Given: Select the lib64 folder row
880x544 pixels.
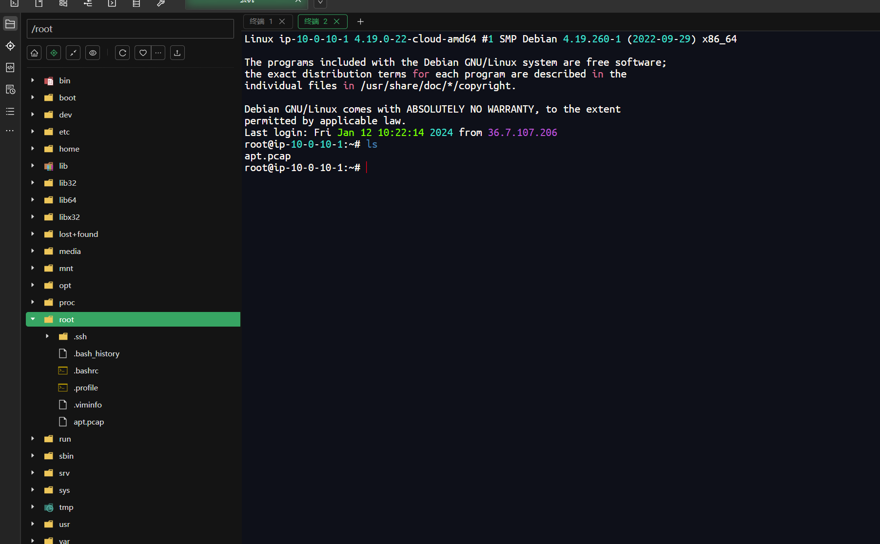Looking at the screenshot, I should [x=133, y=200].
